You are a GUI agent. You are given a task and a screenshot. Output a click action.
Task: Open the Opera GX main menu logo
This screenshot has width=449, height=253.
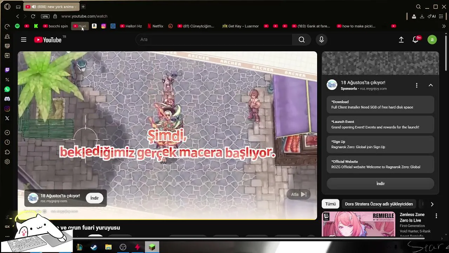(7, 7)
